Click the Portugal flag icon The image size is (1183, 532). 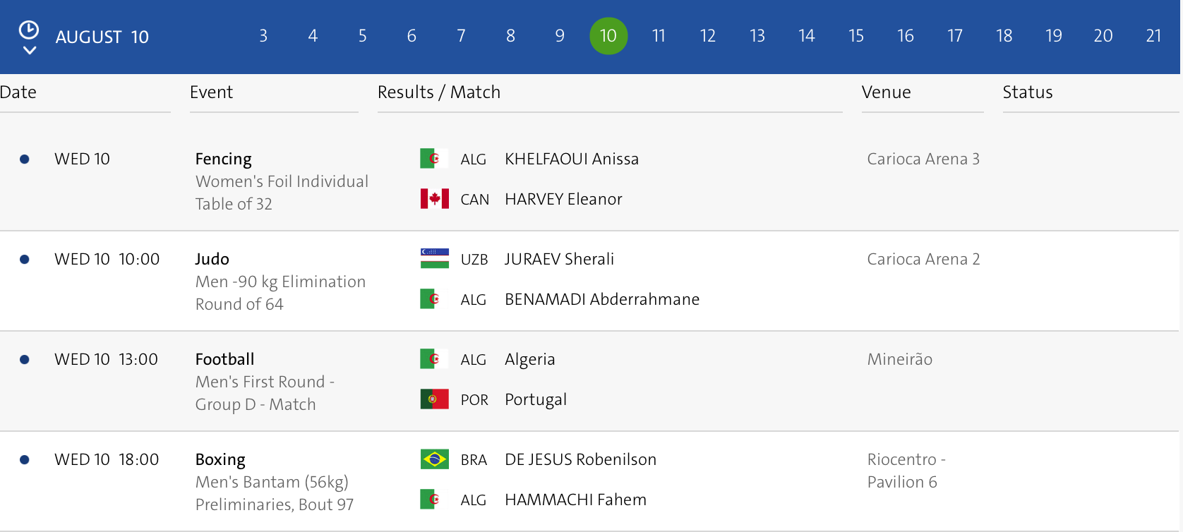pyautogui.click(x=434, y=399)
